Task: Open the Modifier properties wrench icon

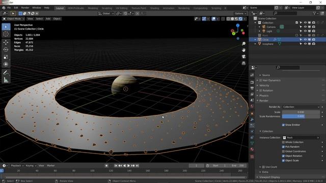Action: 252,119
